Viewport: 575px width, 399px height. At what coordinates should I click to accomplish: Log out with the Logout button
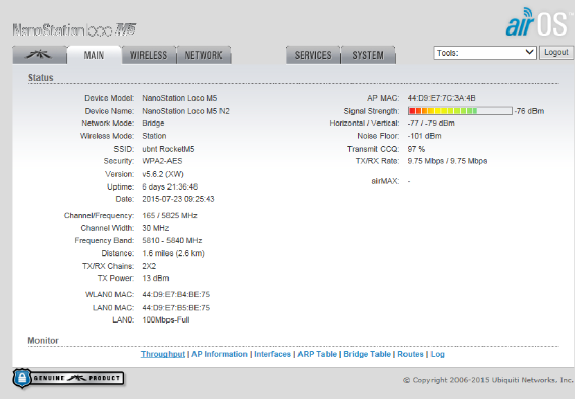click(556, 53)
